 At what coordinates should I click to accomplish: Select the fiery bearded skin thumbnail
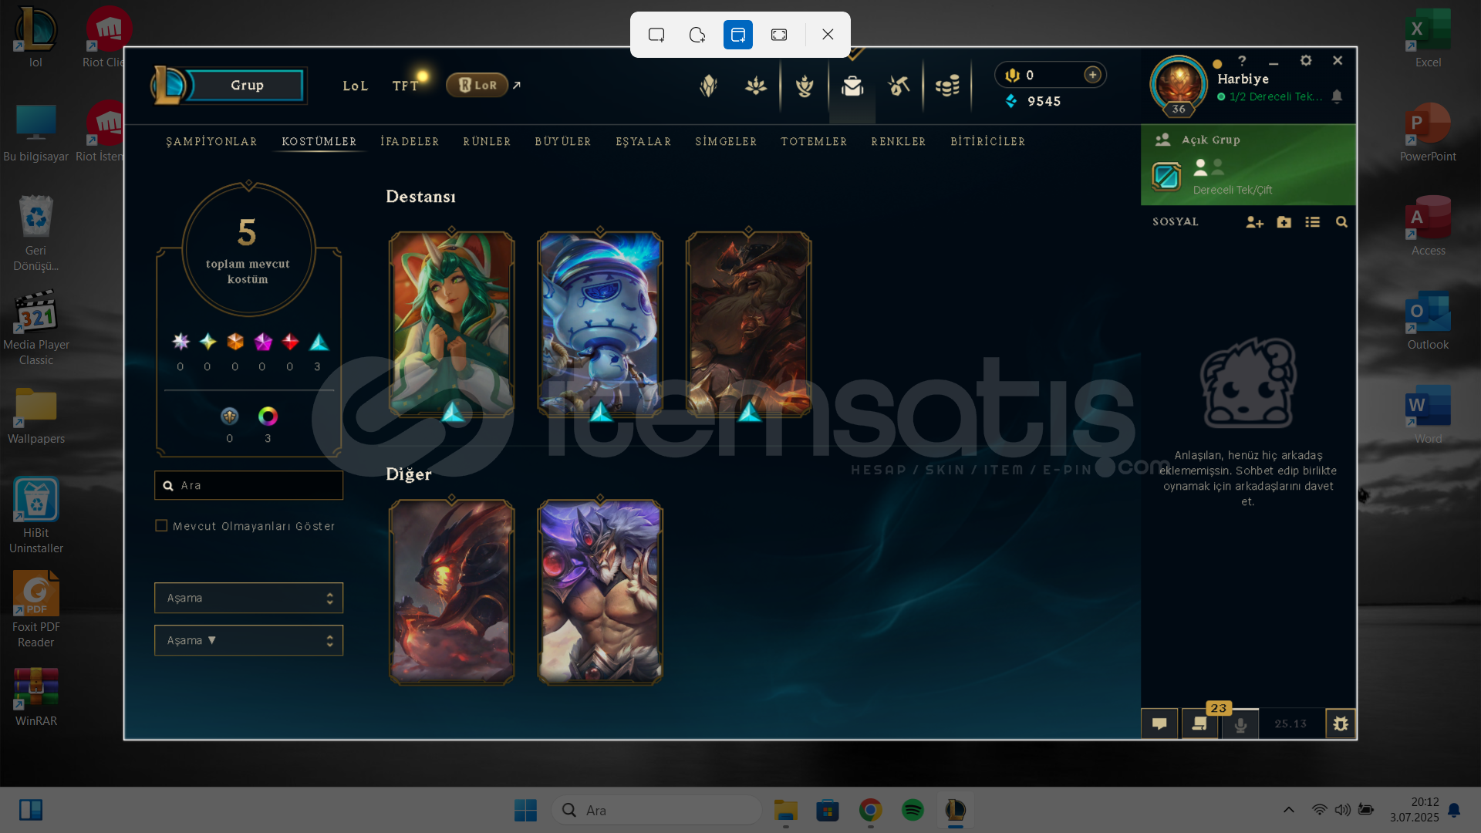pyautogui.click(x=748, y=324)
